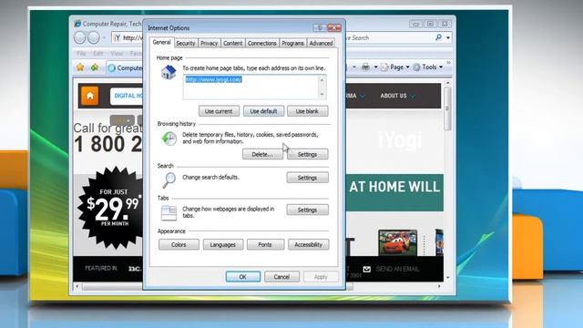
Task: Click the home page box up scroll arrow
Action: point(322,79)
